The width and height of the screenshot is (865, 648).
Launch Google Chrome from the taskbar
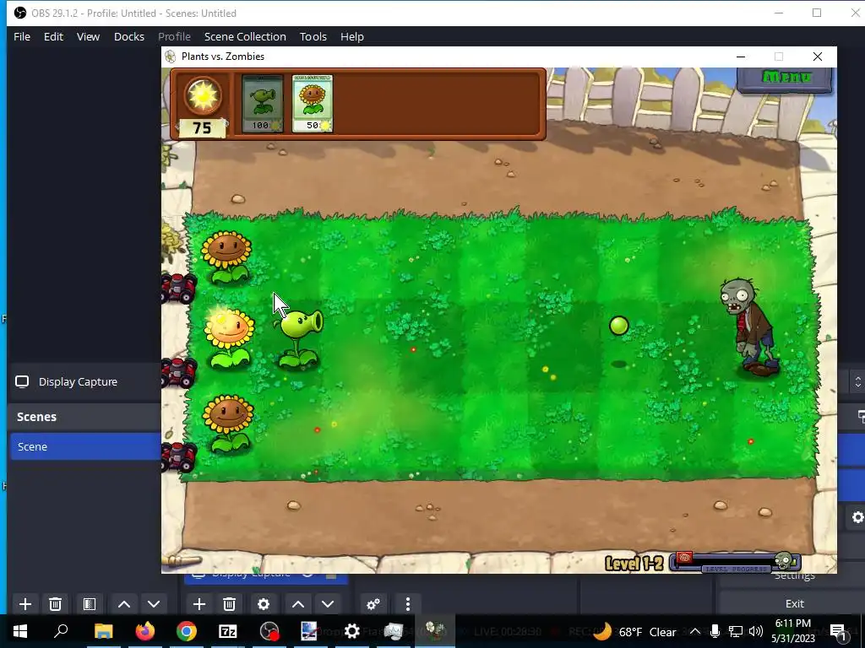187,631
